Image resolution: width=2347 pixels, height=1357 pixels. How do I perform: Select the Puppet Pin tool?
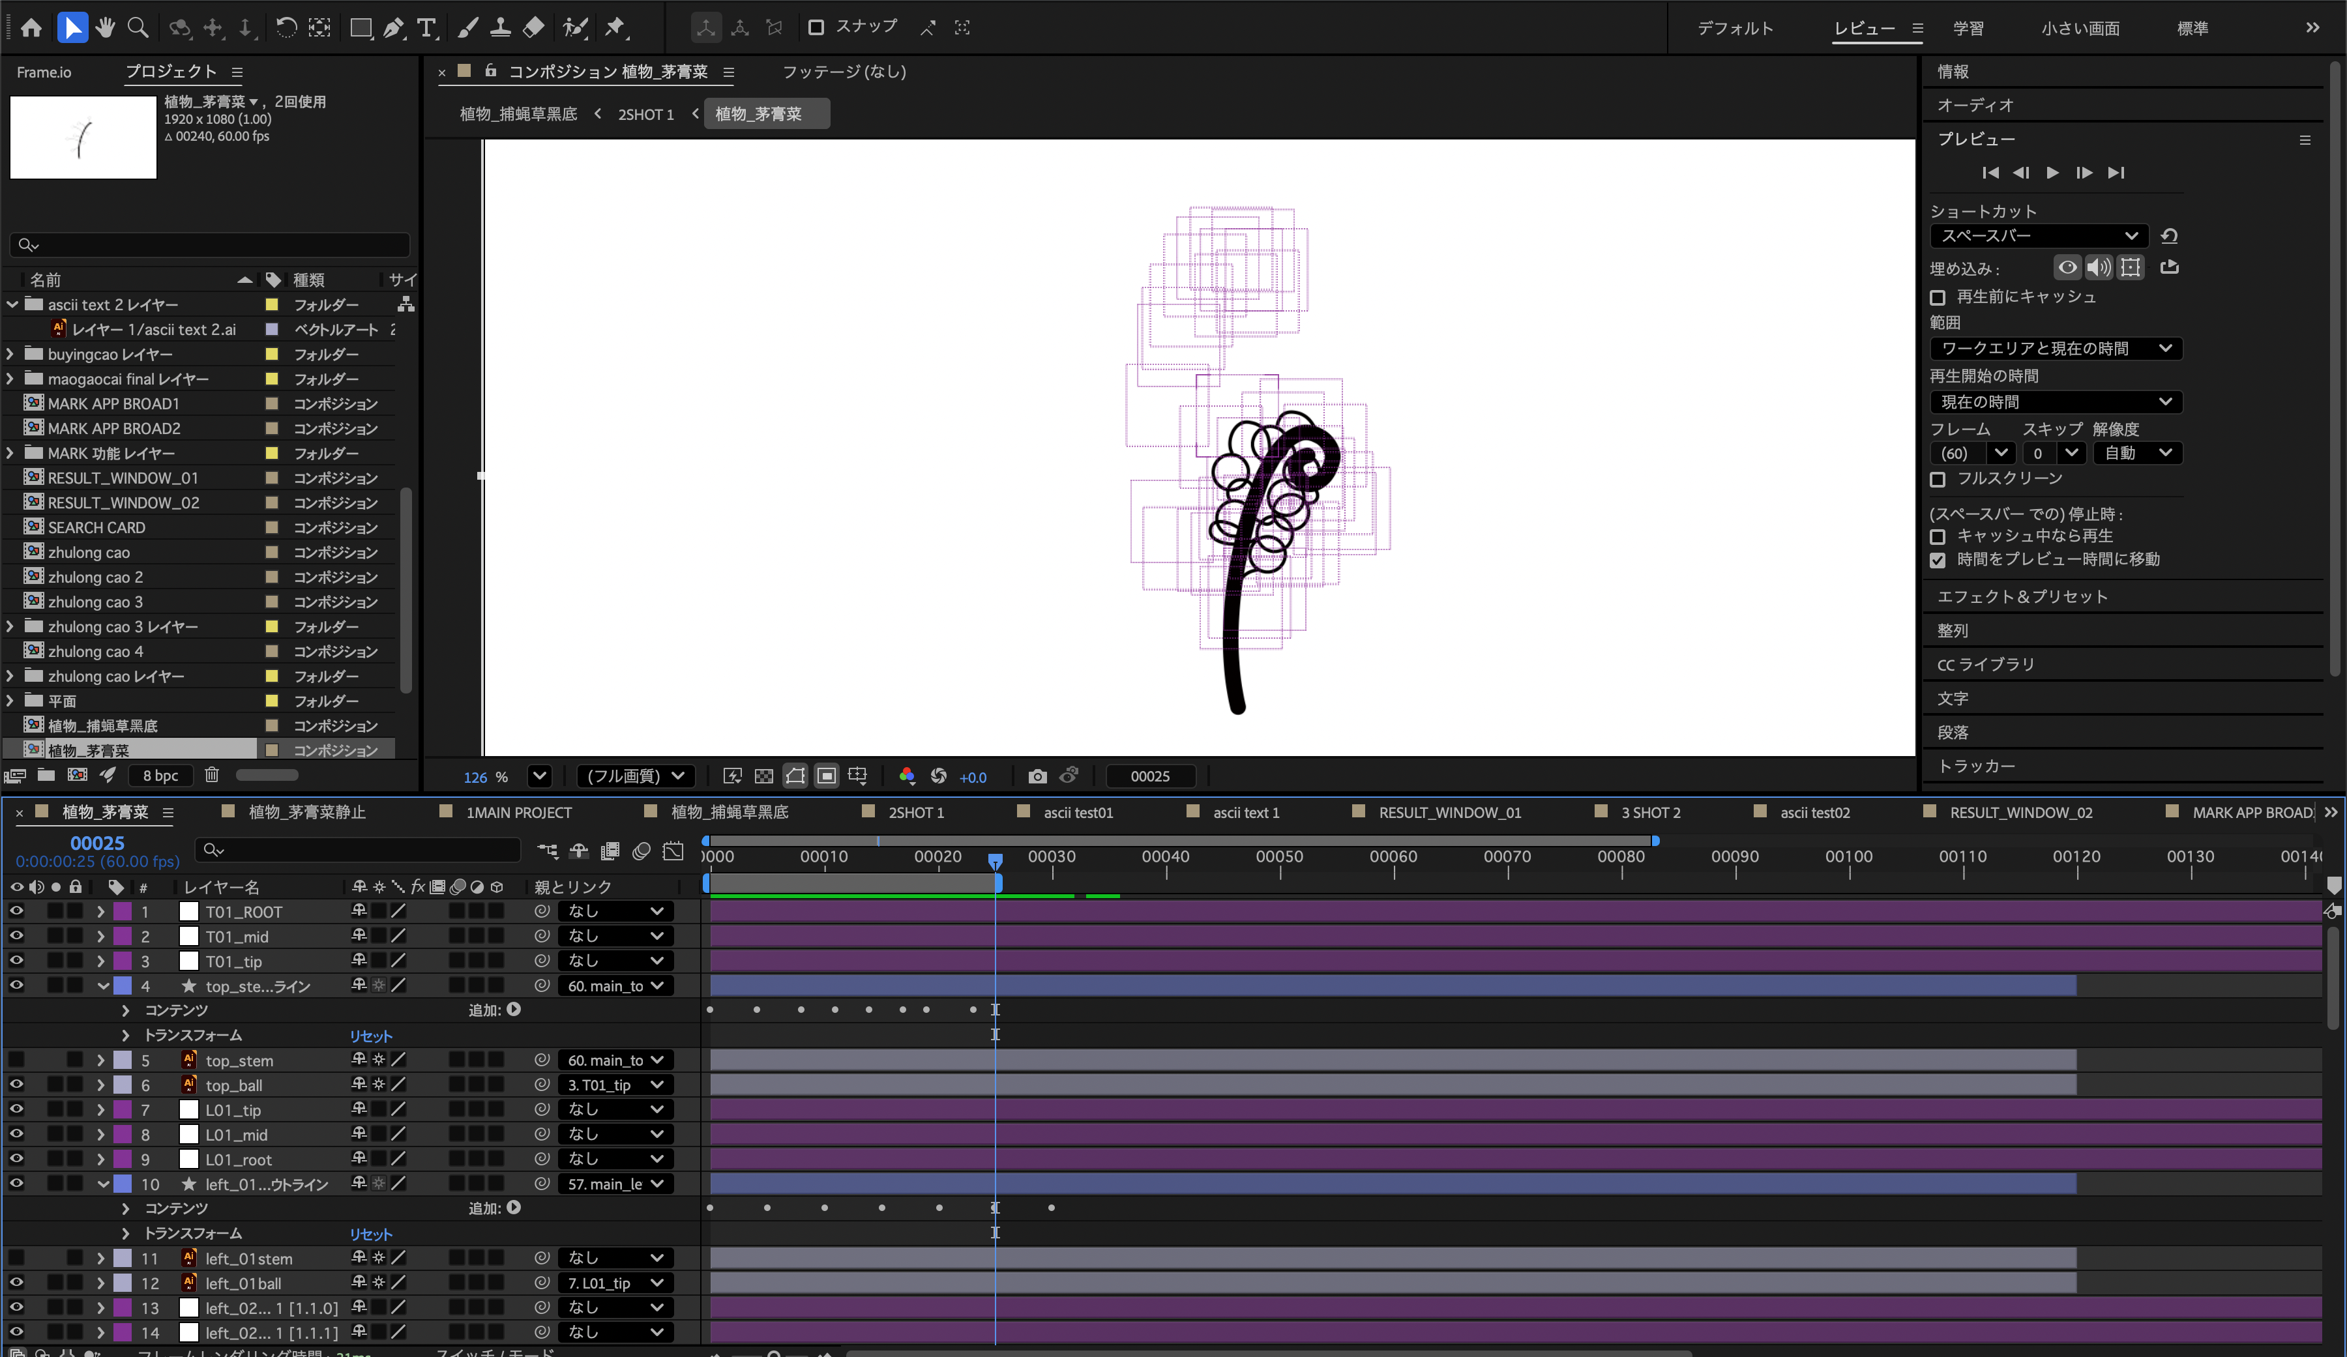[615, 27]
